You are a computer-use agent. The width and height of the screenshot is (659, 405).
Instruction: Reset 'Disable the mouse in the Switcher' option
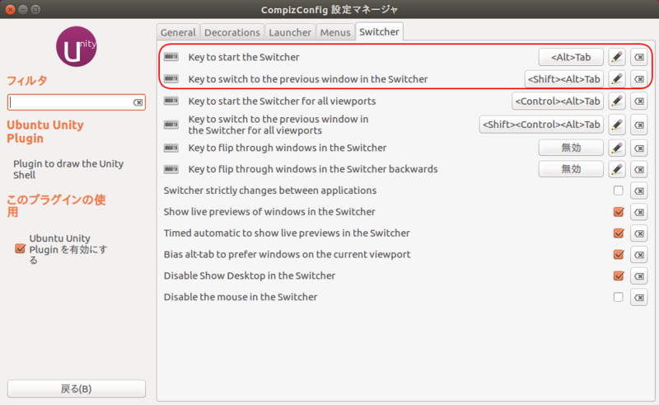[x=639, y=297]
